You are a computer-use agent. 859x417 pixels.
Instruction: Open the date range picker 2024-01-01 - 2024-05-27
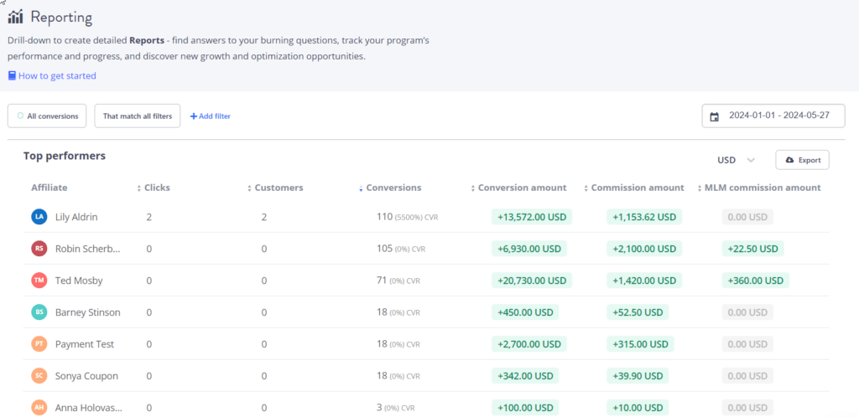click(773, 116)
